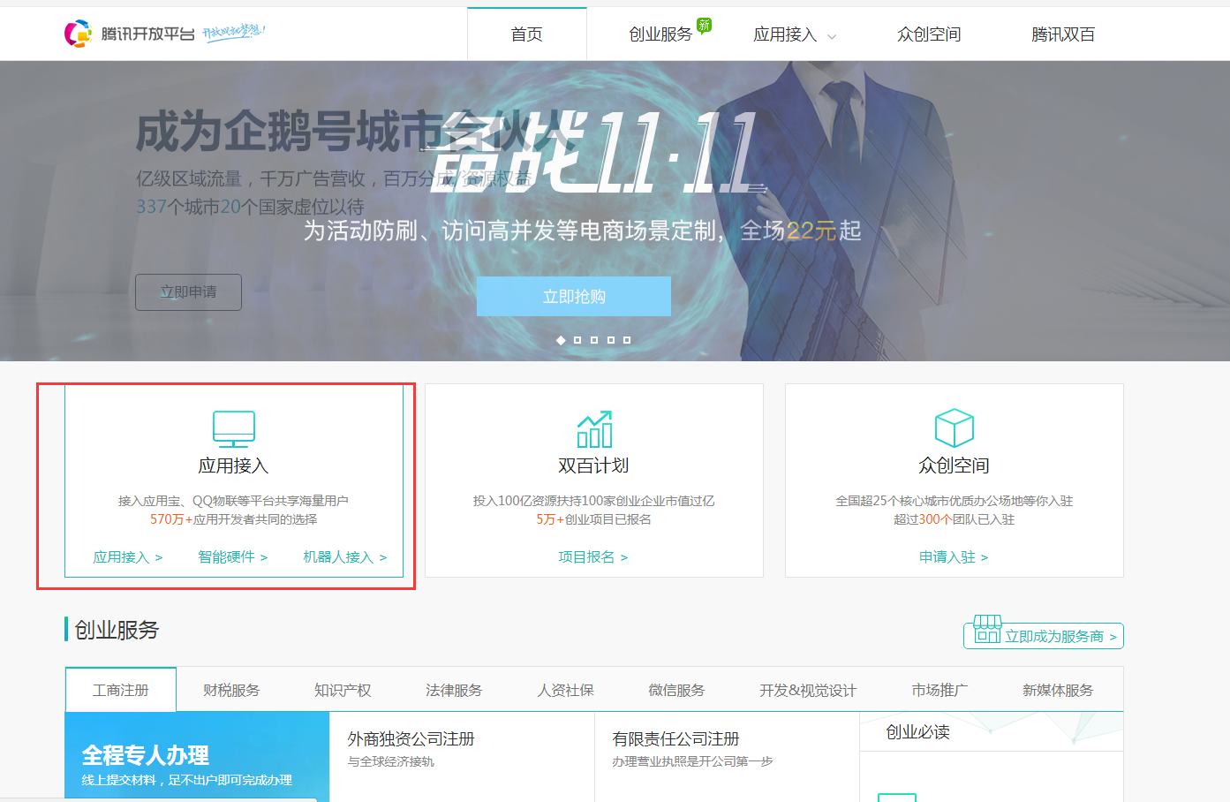Click 项目报名 on the 双百计划 card
This screenshot has height=802, width=1230.
point(593,556)
